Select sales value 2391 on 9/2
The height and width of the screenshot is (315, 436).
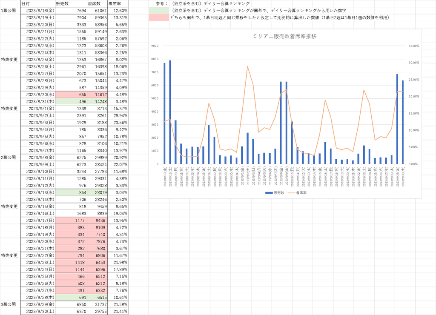[71, 115]
